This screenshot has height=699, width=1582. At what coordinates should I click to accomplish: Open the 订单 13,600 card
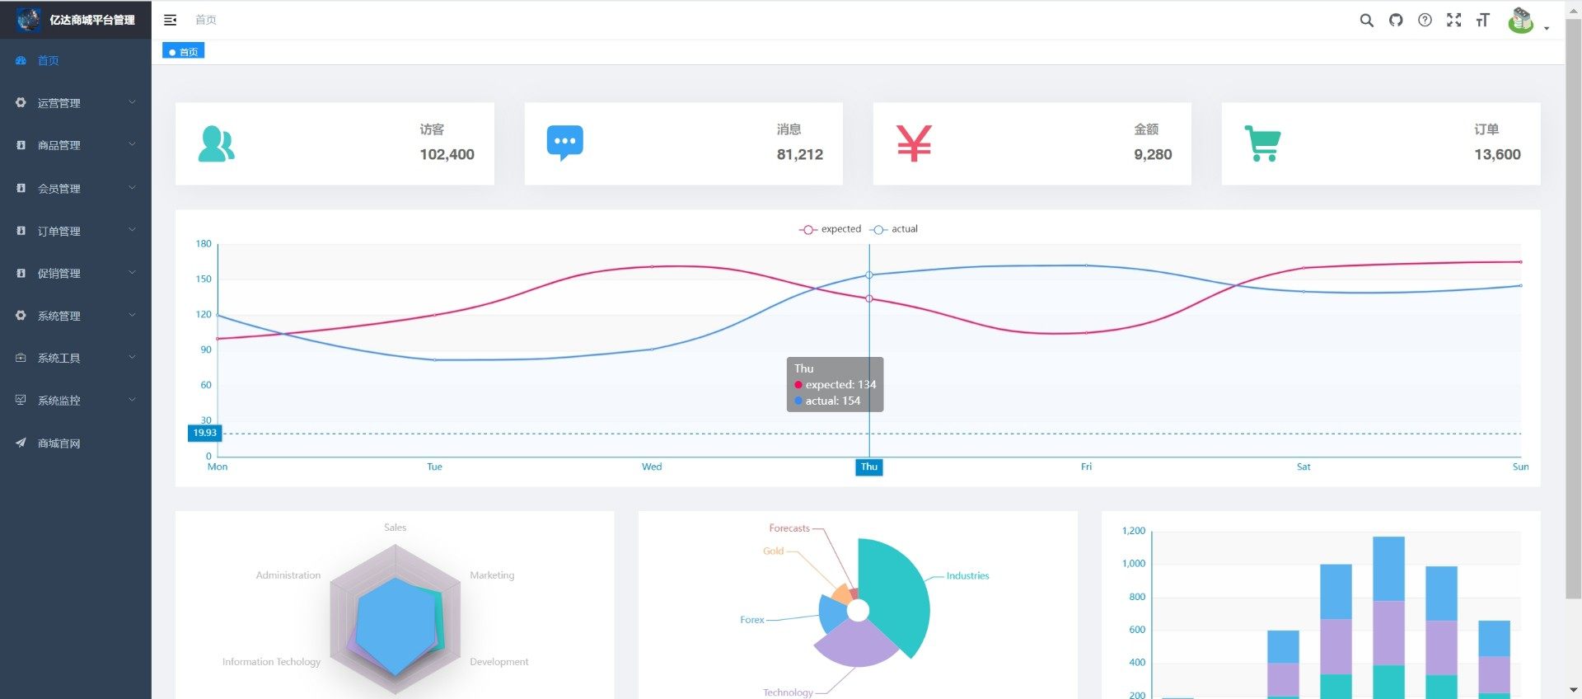(1381, 143)
